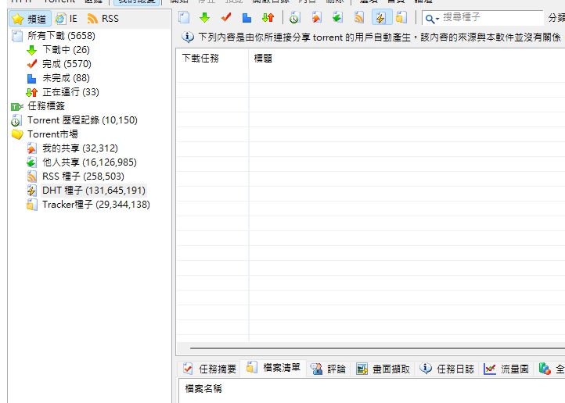Screen dimensions: 565x403
Task: Click the running up-down arrows toolbar icon
Action: 268,17
